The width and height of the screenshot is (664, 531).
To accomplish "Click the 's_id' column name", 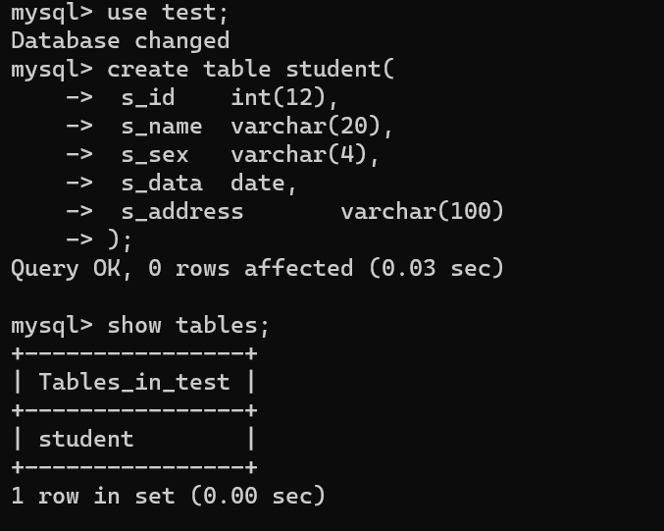I will click(148, 98).
